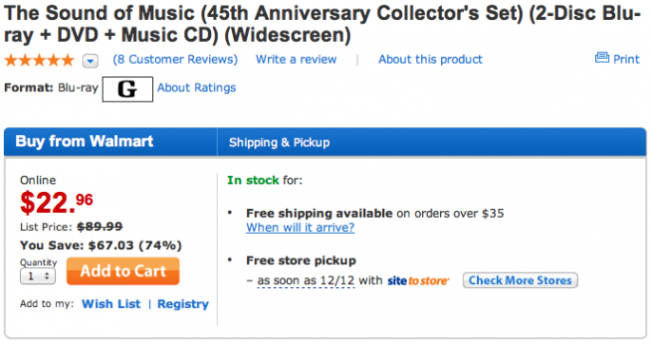Click the G rating badge
Image resolution: width=652 pixels, height=344 pixels.
tap(127, 89)
